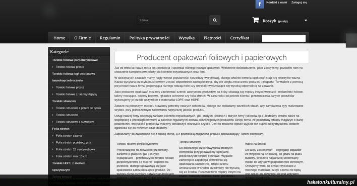The width and height of the screenshot is (357, 186).
Task: Click chevron beside Folia stretch mini 10 cm
Action: tap(53, 156)
